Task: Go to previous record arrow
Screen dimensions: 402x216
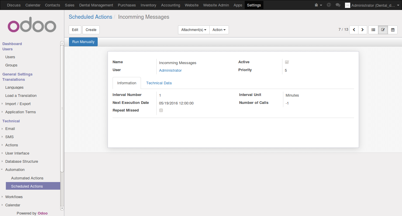Action: tap(354, 30)
